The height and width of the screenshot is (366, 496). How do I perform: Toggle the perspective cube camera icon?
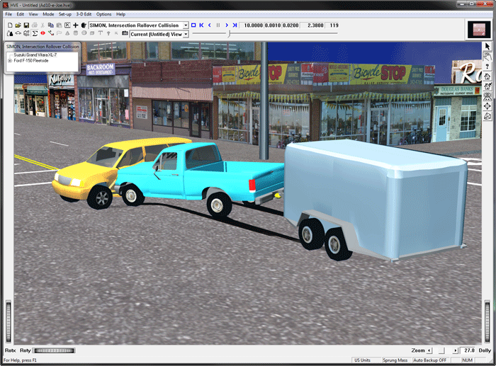[487, 115]
